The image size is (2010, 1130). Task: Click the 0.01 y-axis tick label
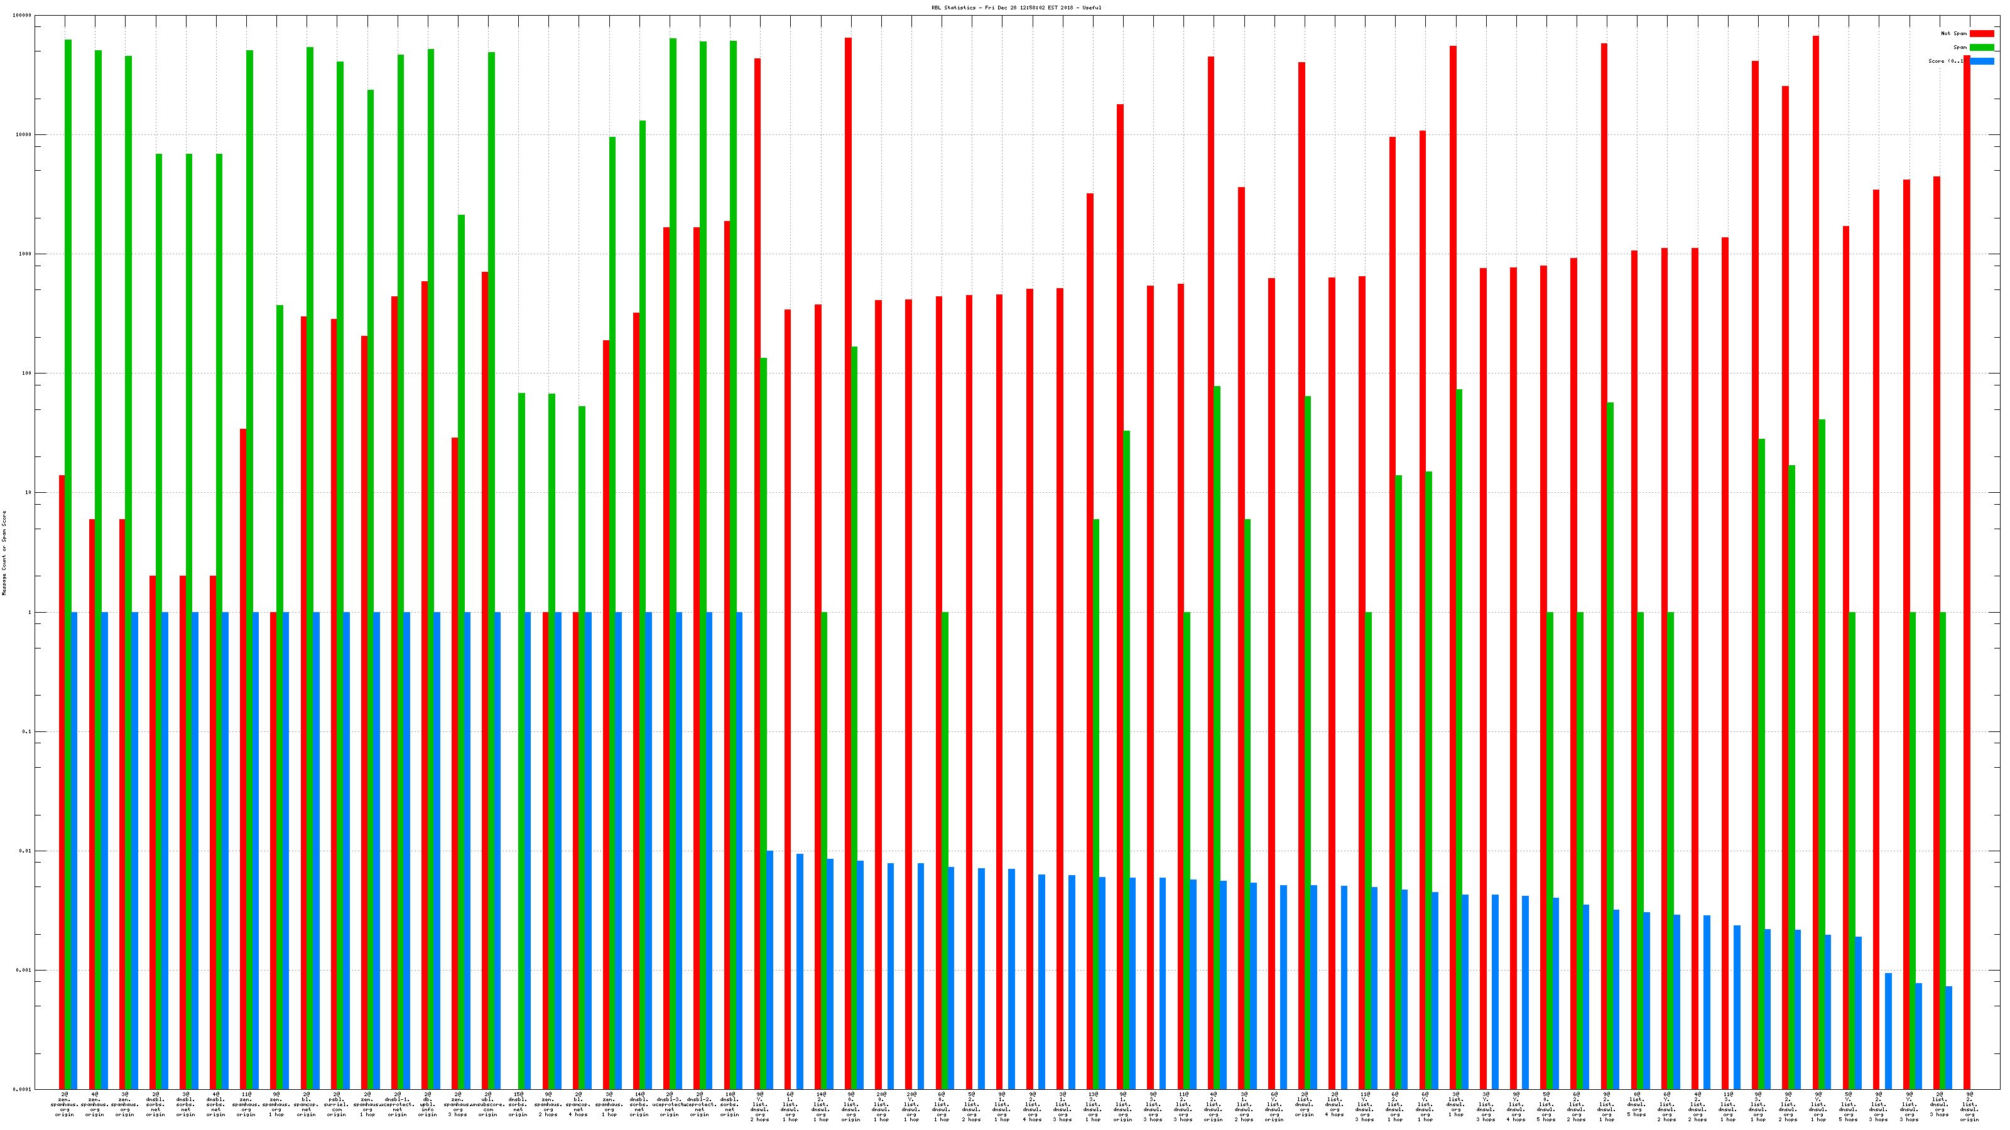point(26,851)
